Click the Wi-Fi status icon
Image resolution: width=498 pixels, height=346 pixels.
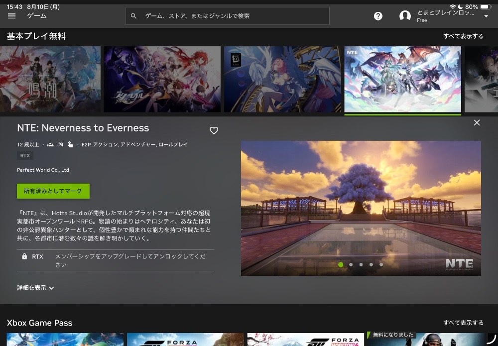click(452, 6)
